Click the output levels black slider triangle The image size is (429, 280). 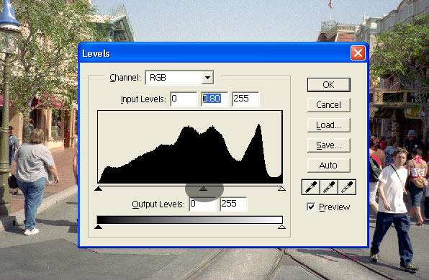coord(98,227)
